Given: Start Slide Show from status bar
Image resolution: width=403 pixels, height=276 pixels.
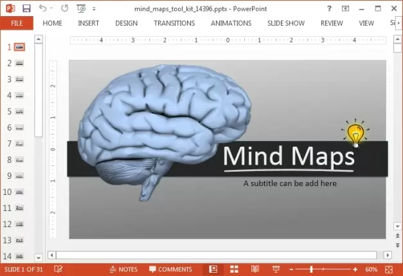Looking at the screenshot, I should tap(276, 269).
